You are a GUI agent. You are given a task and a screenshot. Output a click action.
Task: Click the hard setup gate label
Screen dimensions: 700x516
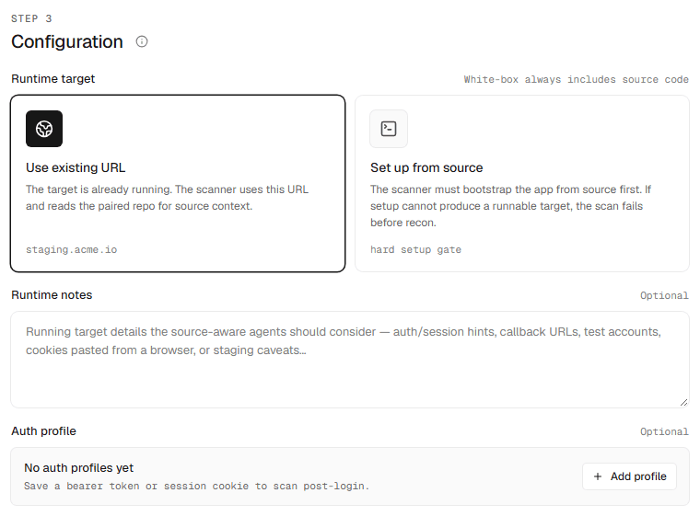415,250
